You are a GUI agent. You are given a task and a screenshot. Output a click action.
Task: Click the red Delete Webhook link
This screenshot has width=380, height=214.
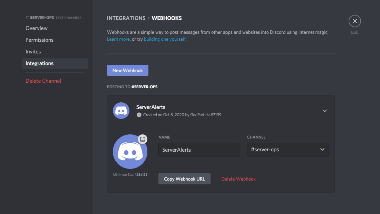tap(238, 179)
